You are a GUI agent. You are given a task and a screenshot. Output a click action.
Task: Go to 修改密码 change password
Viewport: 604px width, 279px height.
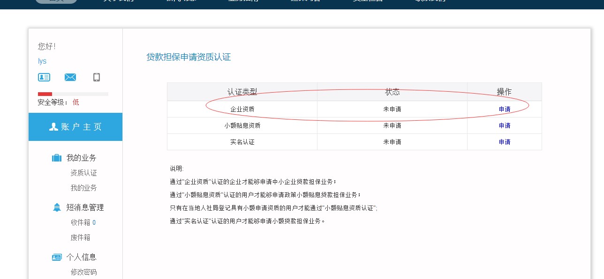pos(84,272)
